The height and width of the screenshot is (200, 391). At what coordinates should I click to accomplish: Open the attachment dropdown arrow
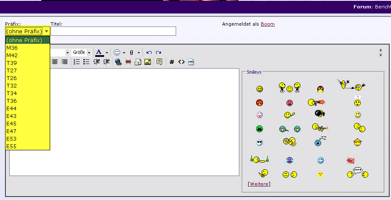click(x=139, y=53)
